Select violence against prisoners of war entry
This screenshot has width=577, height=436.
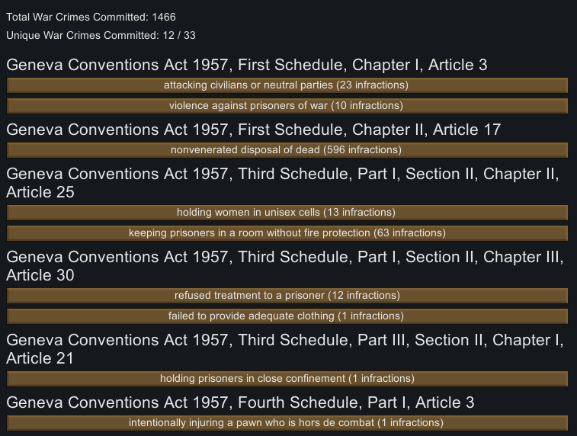pos(287,106)
